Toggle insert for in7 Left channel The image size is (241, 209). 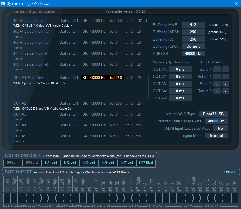[131, 198]
